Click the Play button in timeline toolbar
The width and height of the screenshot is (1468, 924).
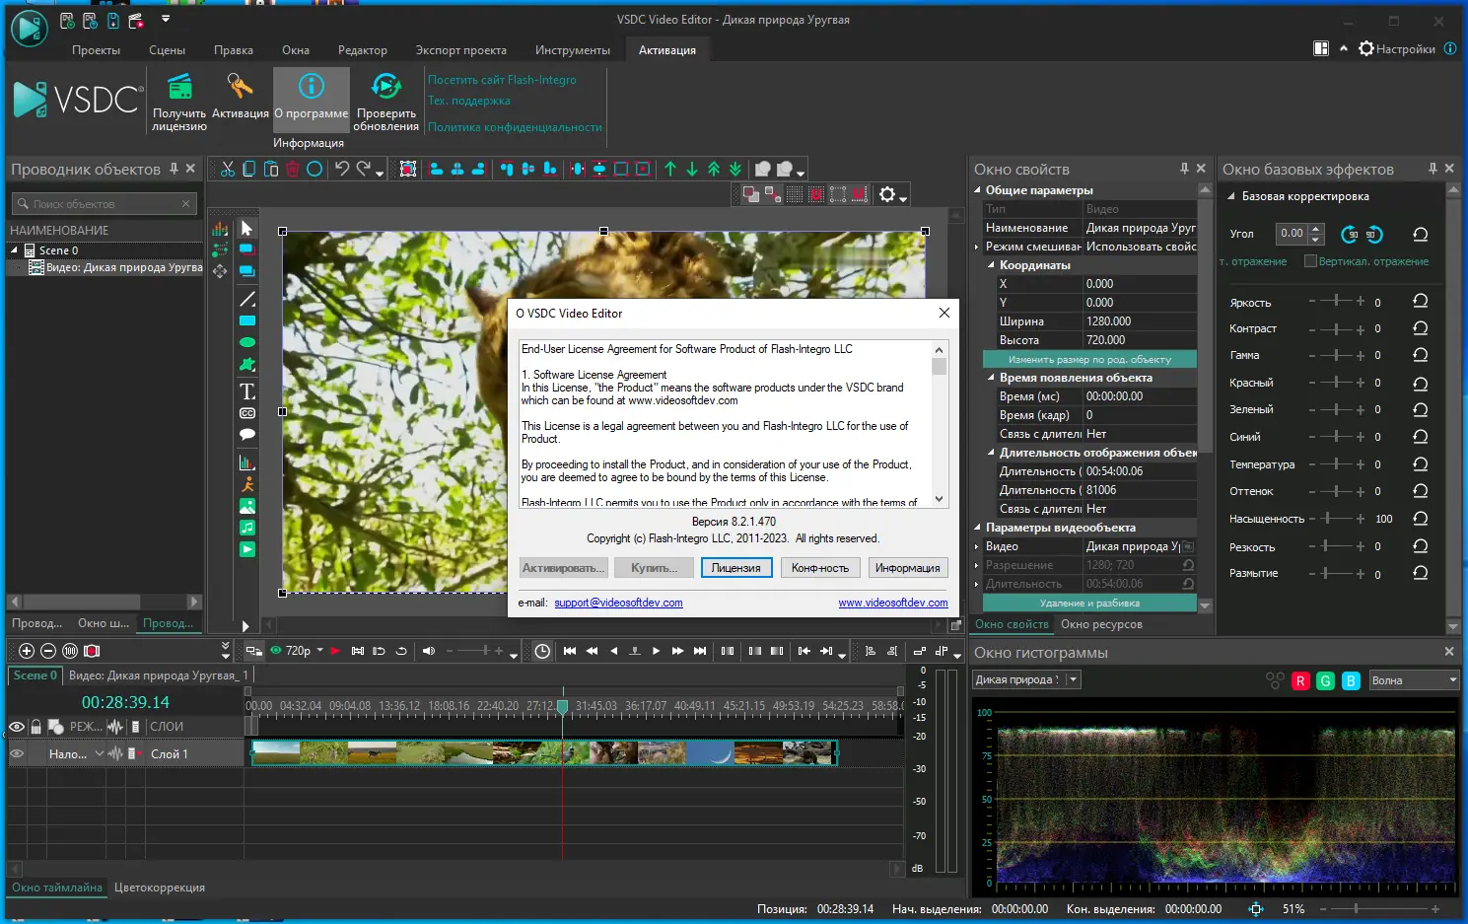click(656, 651)
